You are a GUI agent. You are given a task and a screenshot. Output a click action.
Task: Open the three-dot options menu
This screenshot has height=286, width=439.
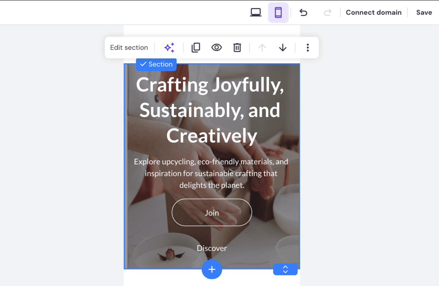point(307,47)
